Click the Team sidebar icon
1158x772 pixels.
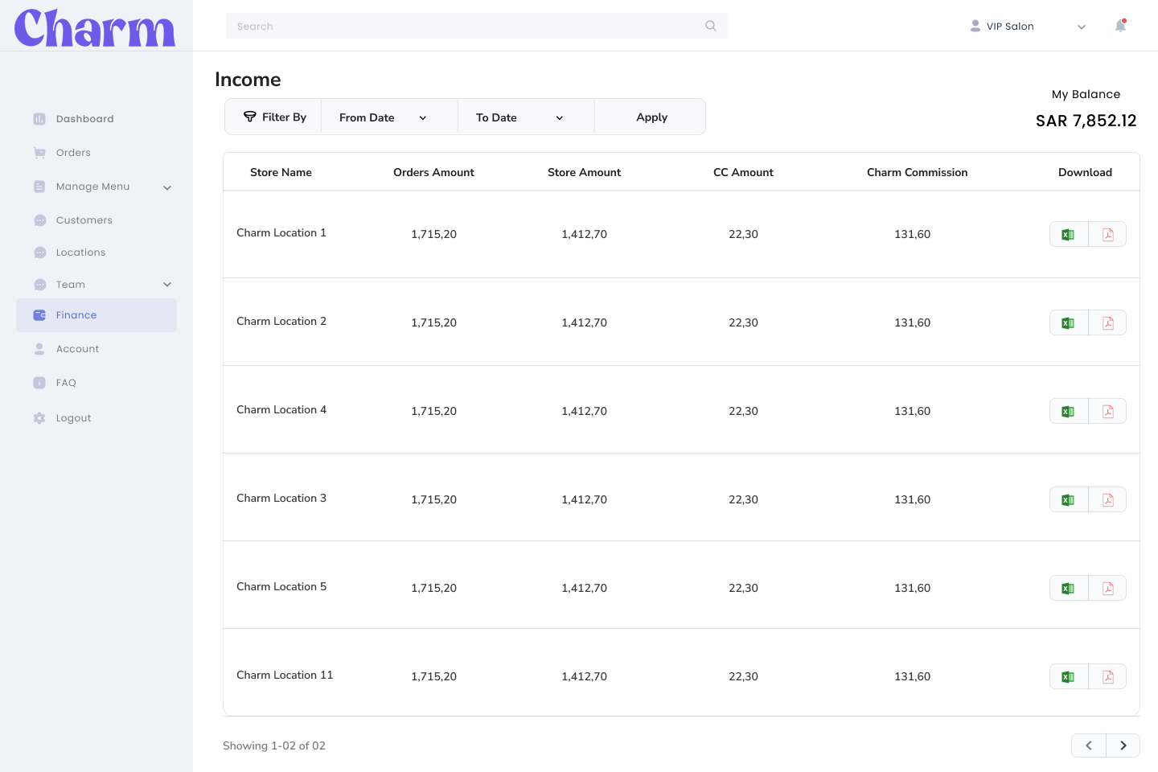pos(39,285)
